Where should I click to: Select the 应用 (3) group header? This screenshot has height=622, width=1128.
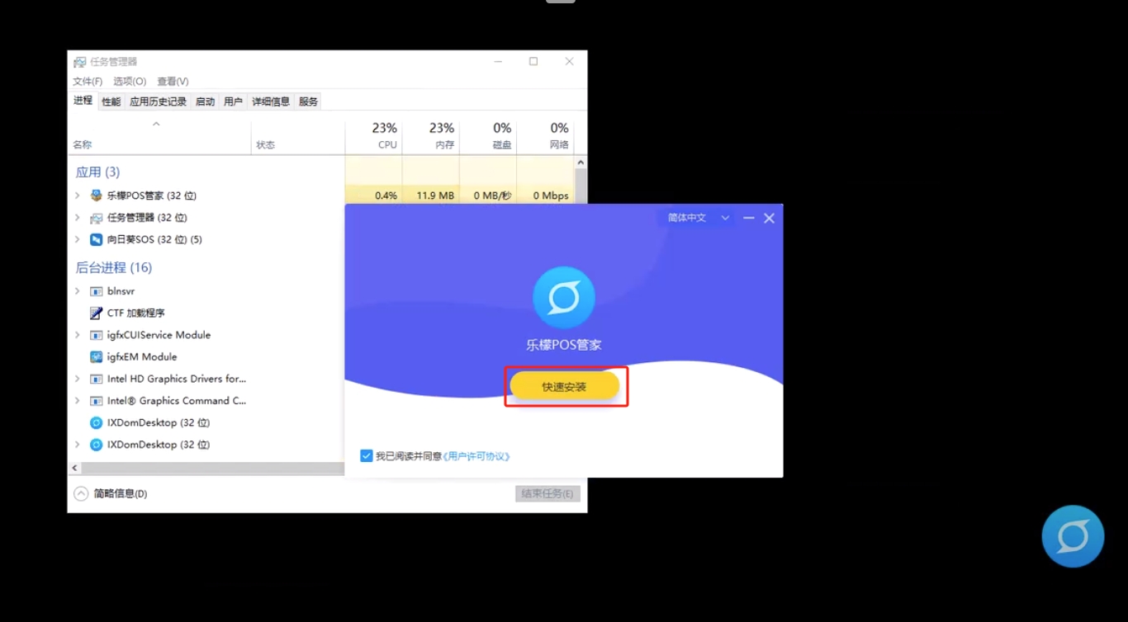click(97, 172)
